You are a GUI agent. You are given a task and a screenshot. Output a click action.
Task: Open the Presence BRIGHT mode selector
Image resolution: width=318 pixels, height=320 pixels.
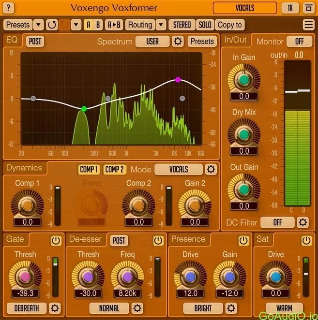tap(203, 308)
